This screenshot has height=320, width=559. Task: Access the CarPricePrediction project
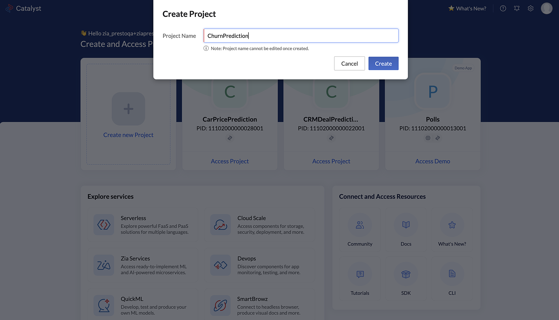[229, 161]
